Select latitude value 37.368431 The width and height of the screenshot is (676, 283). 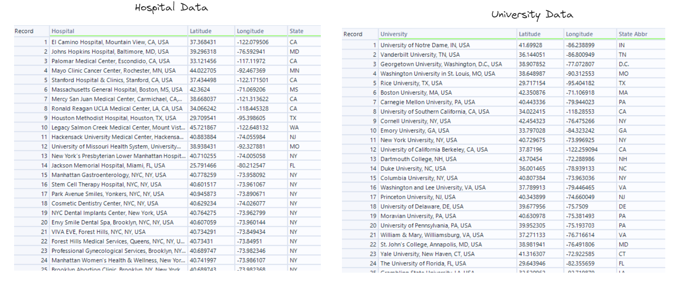(x=203, y=42)
